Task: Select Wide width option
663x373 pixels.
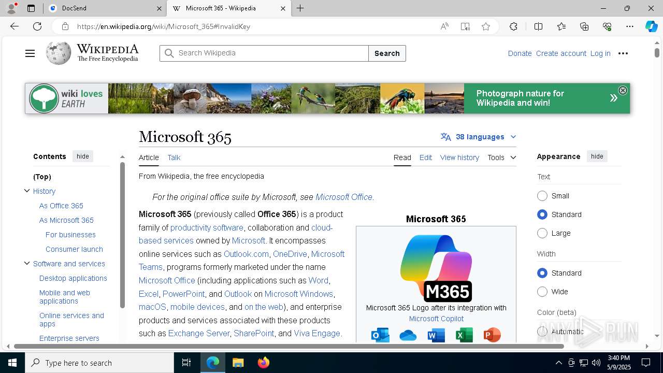Action: pyautogui.click(x=542, y=292)
